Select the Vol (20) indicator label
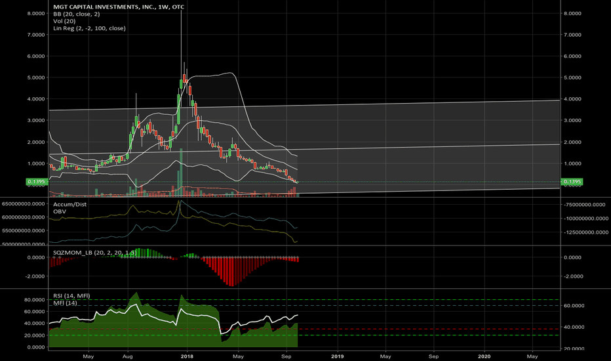 [64, 21]
